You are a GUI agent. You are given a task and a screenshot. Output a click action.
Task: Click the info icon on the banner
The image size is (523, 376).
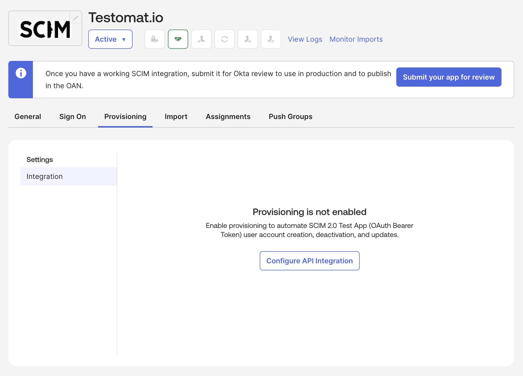[x=21, y=73]
